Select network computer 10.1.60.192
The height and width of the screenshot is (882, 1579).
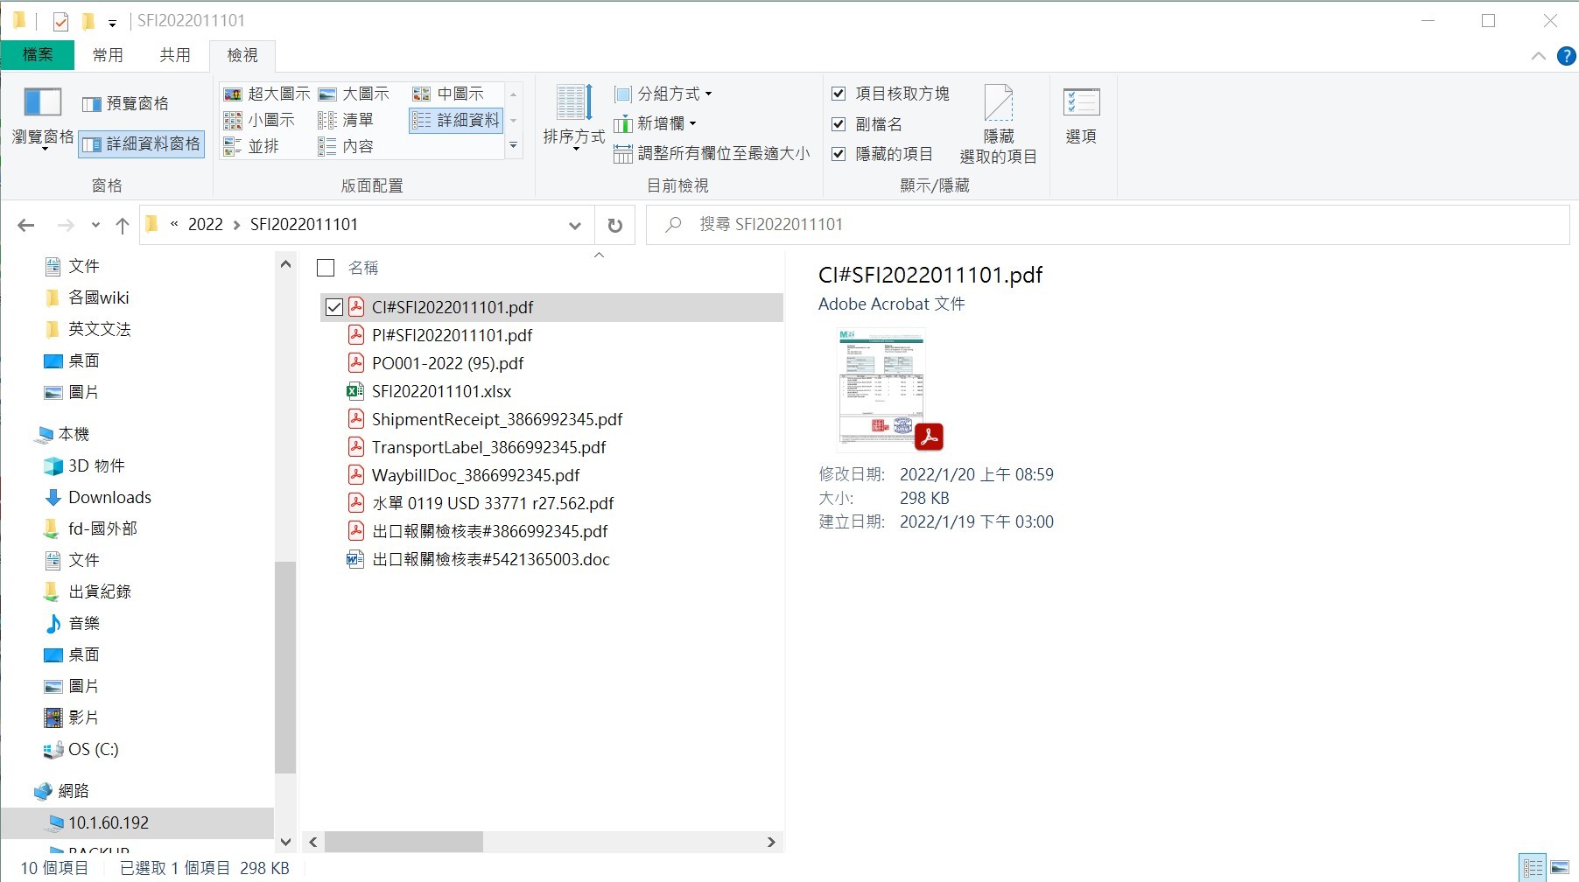pos(109,822)
